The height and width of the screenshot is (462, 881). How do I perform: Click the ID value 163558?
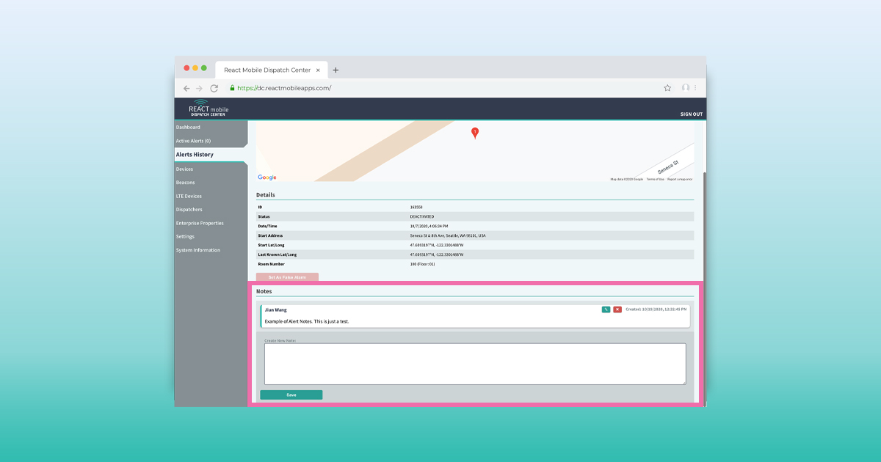point(416,208)
